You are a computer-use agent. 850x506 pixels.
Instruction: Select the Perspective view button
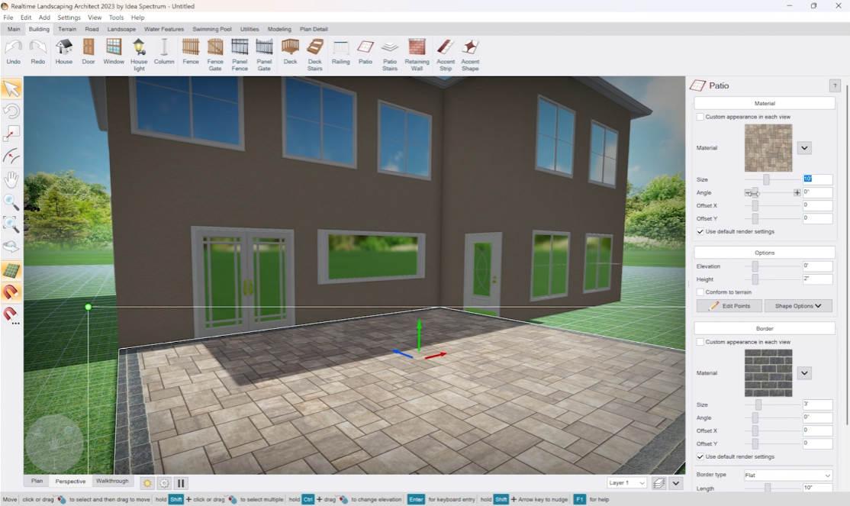click(70, 481)
